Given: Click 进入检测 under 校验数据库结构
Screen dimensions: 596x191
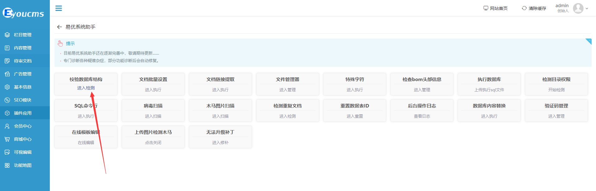Looking at the screenshot, I should [x=86, y=88].
